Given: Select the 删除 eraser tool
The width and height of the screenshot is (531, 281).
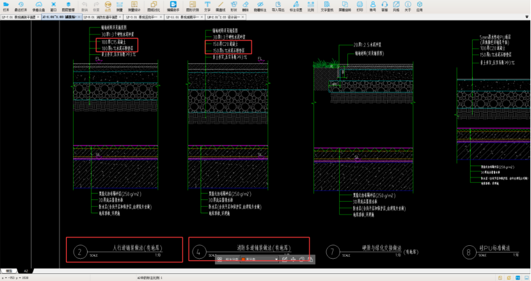Looking at the screenshot, I should (x=246, y=6).
